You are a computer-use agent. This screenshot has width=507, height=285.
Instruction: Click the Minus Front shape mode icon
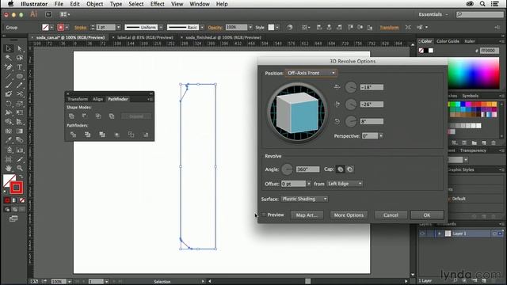tap(85, 116)
